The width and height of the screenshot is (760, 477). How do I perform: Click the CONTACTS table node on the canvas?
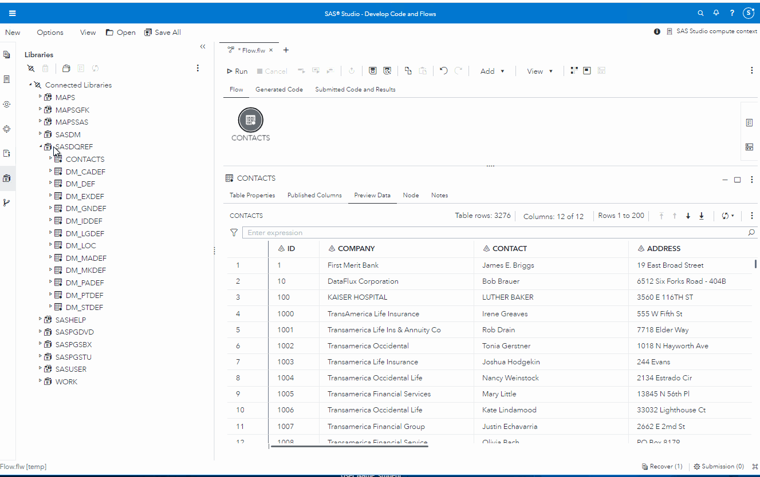coord(250,120)
